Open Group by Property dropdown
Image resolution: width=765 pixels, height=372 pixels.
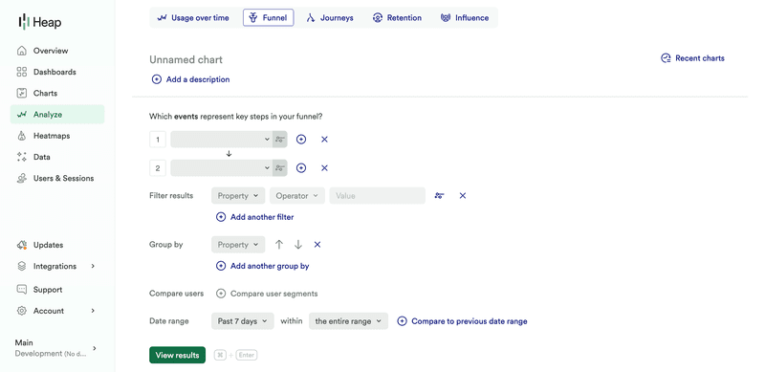pos(238,245)
